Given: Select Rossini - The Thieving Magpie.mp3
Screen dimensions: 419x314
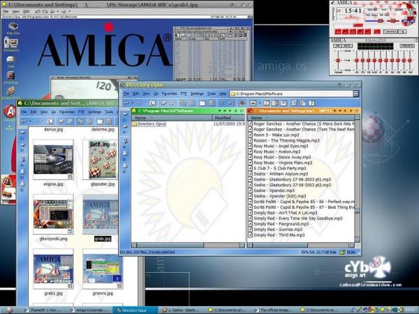Looking at the screenshot, I should [284, 140].
